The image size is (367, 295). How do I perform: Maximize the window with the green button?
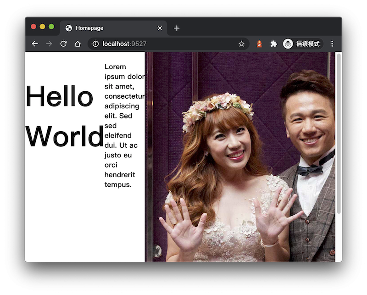tap(51, 27)
